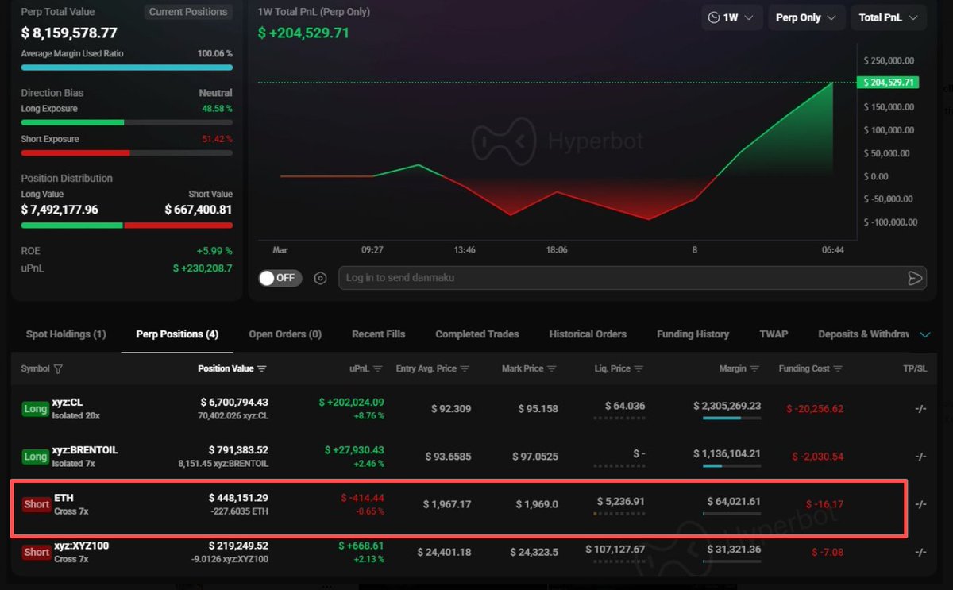Click the danmaku settings icon beside OFF toggle
This screenshot has width=953, height=590.
coord(320,278)
